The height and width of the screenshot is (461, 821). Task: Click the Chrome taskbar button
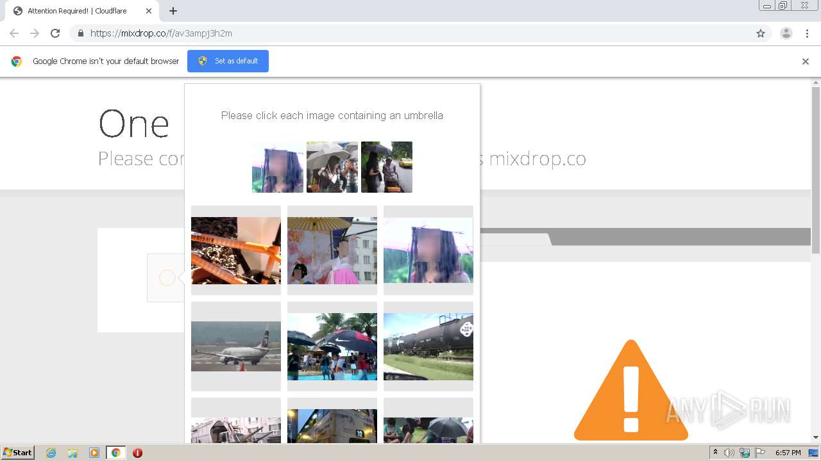(115, 453)
